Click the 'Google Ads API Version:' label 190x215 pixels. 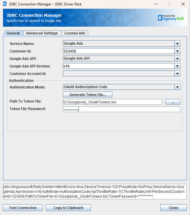pyautogui.click(x=30, y=66)
